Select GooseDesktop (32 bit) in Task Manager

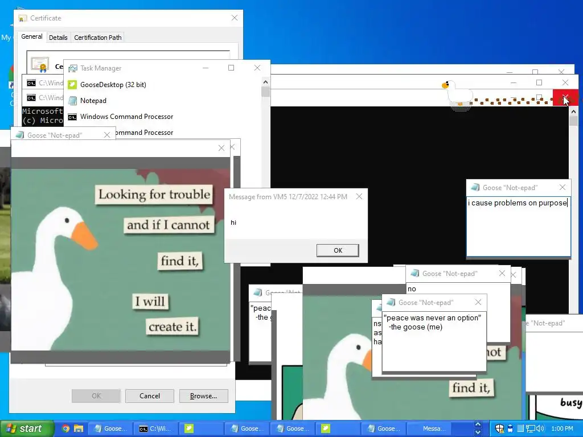[113, 85]
